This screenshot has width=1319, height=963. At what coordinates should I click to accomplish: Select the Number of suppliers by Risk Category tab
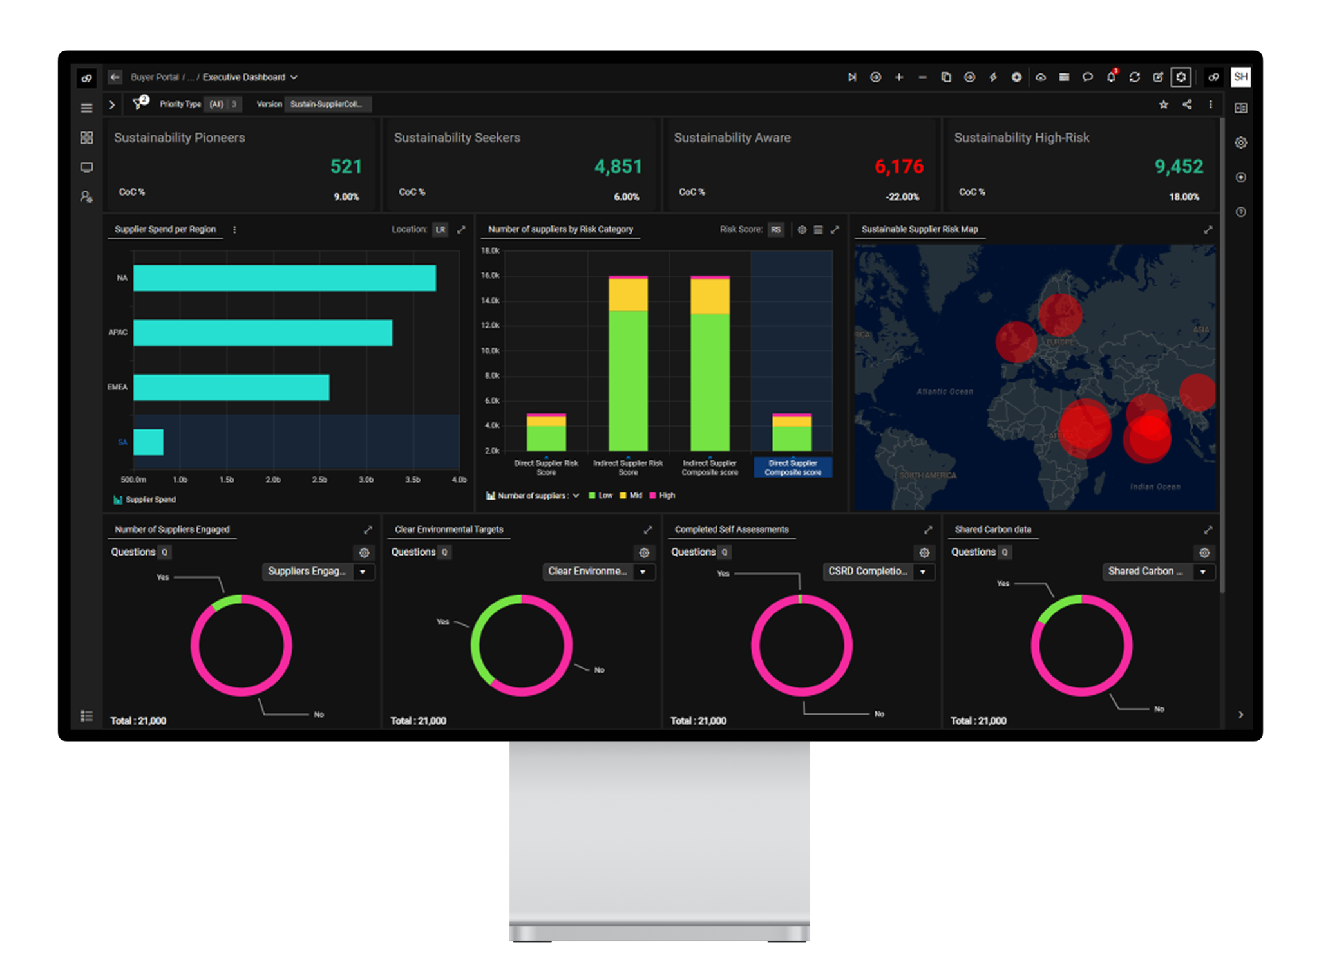[560, 229]
